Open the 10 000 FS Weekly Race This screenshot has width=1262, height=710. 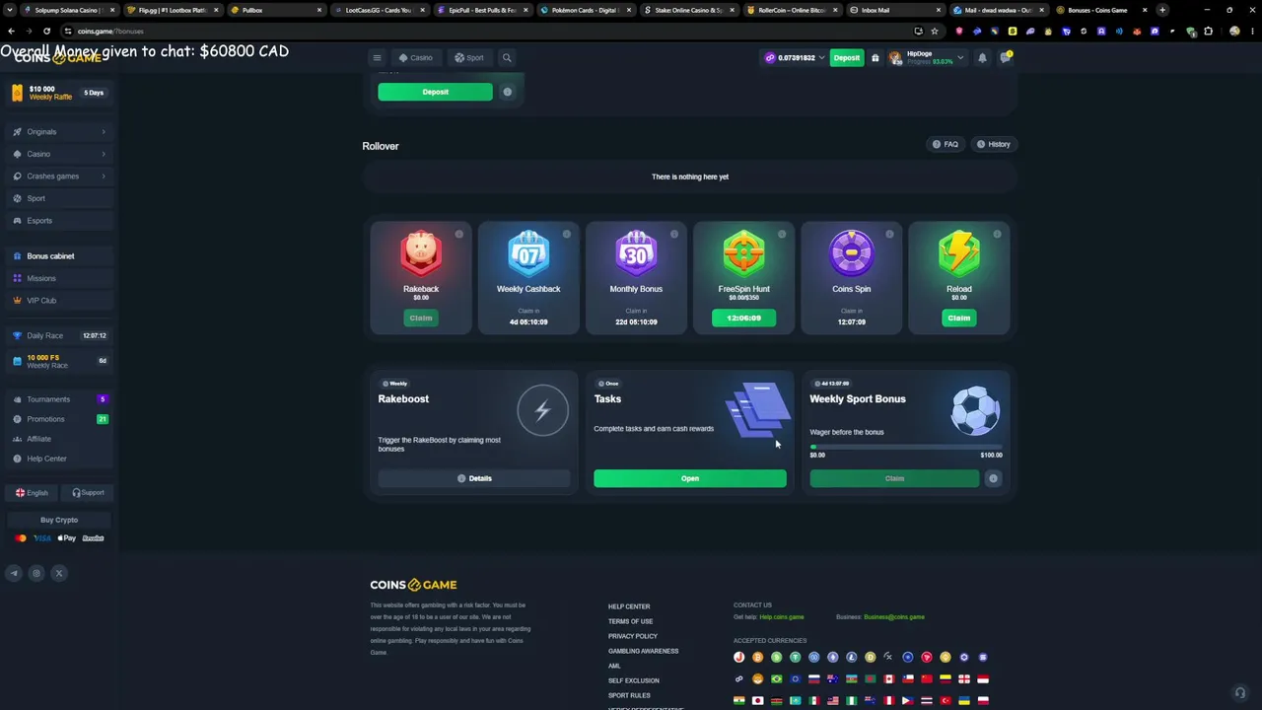[61, 361]
